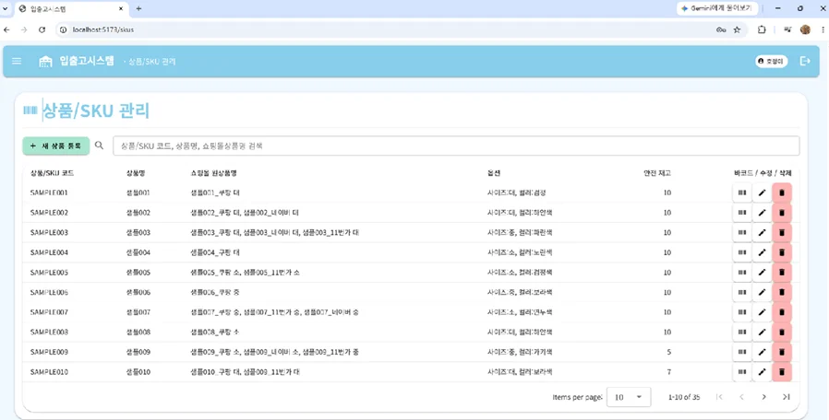Go to the next page of products
Viewport: 829px width, 420px height.
tap(764, 397)
